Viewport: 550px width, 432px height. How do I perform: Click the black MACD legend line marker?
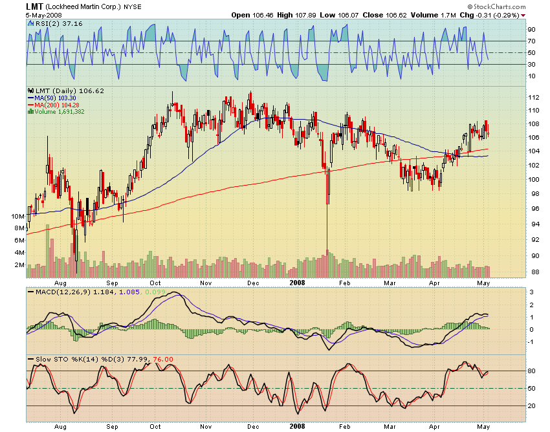coord(31,292)
